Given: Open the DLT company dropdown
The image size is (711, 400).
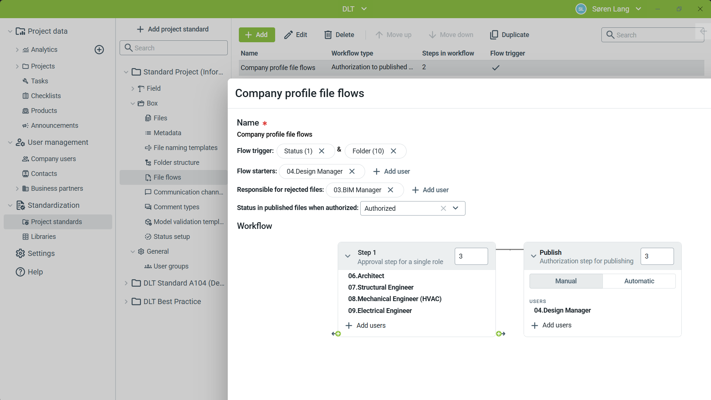Looking at the screenshot, I should coord(354,9).
